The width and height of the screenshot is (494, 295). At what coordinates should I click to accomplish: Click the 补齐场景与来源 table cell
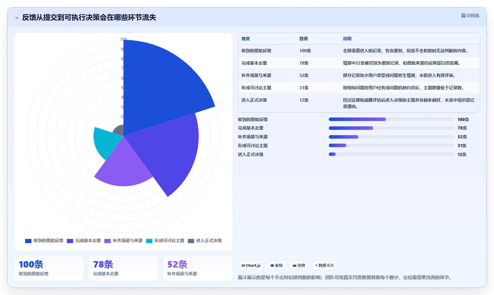pyautogui.click(x=256, y=76)
